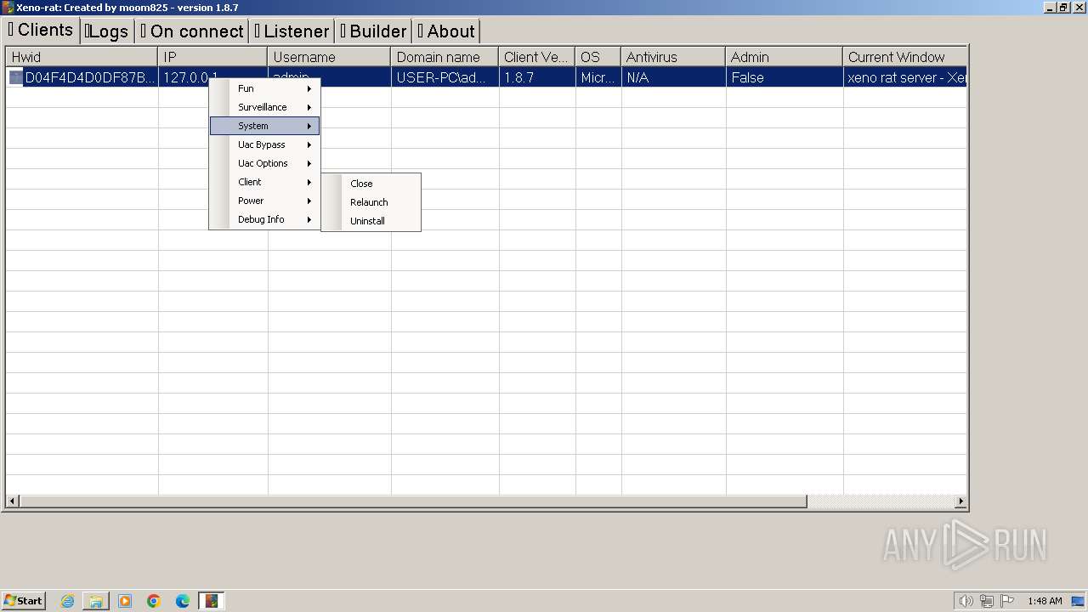Launch Internet Explorer from taskbar
The height and width of the screenshot is (612, 1088).
coord(67,601)
